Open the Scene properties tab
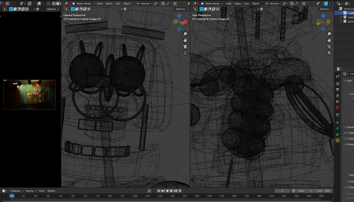The width and height of the screenshot is (354, 202). coord(337,101)
